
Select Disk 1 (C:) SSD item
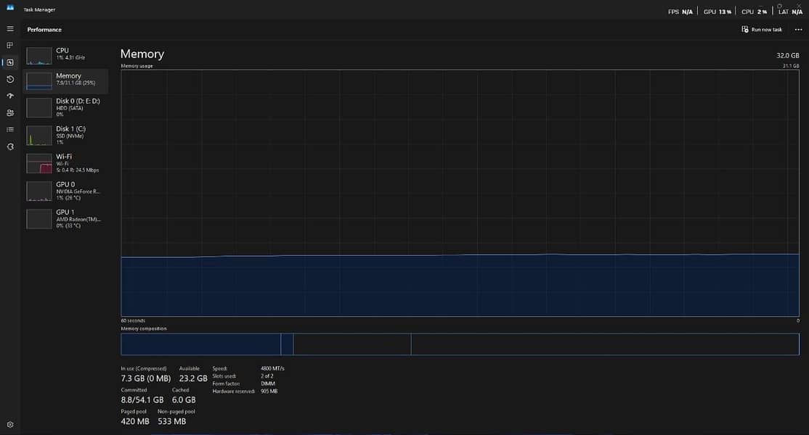coord(65,136)
